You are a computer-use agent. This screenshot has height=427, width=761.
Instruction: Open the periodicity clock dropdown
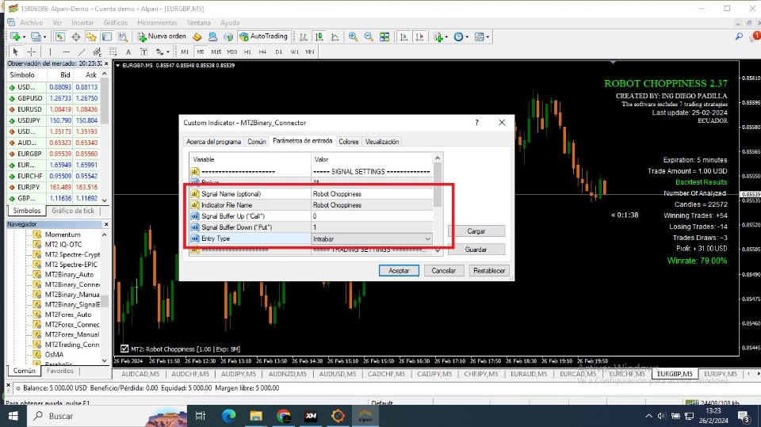461,37
